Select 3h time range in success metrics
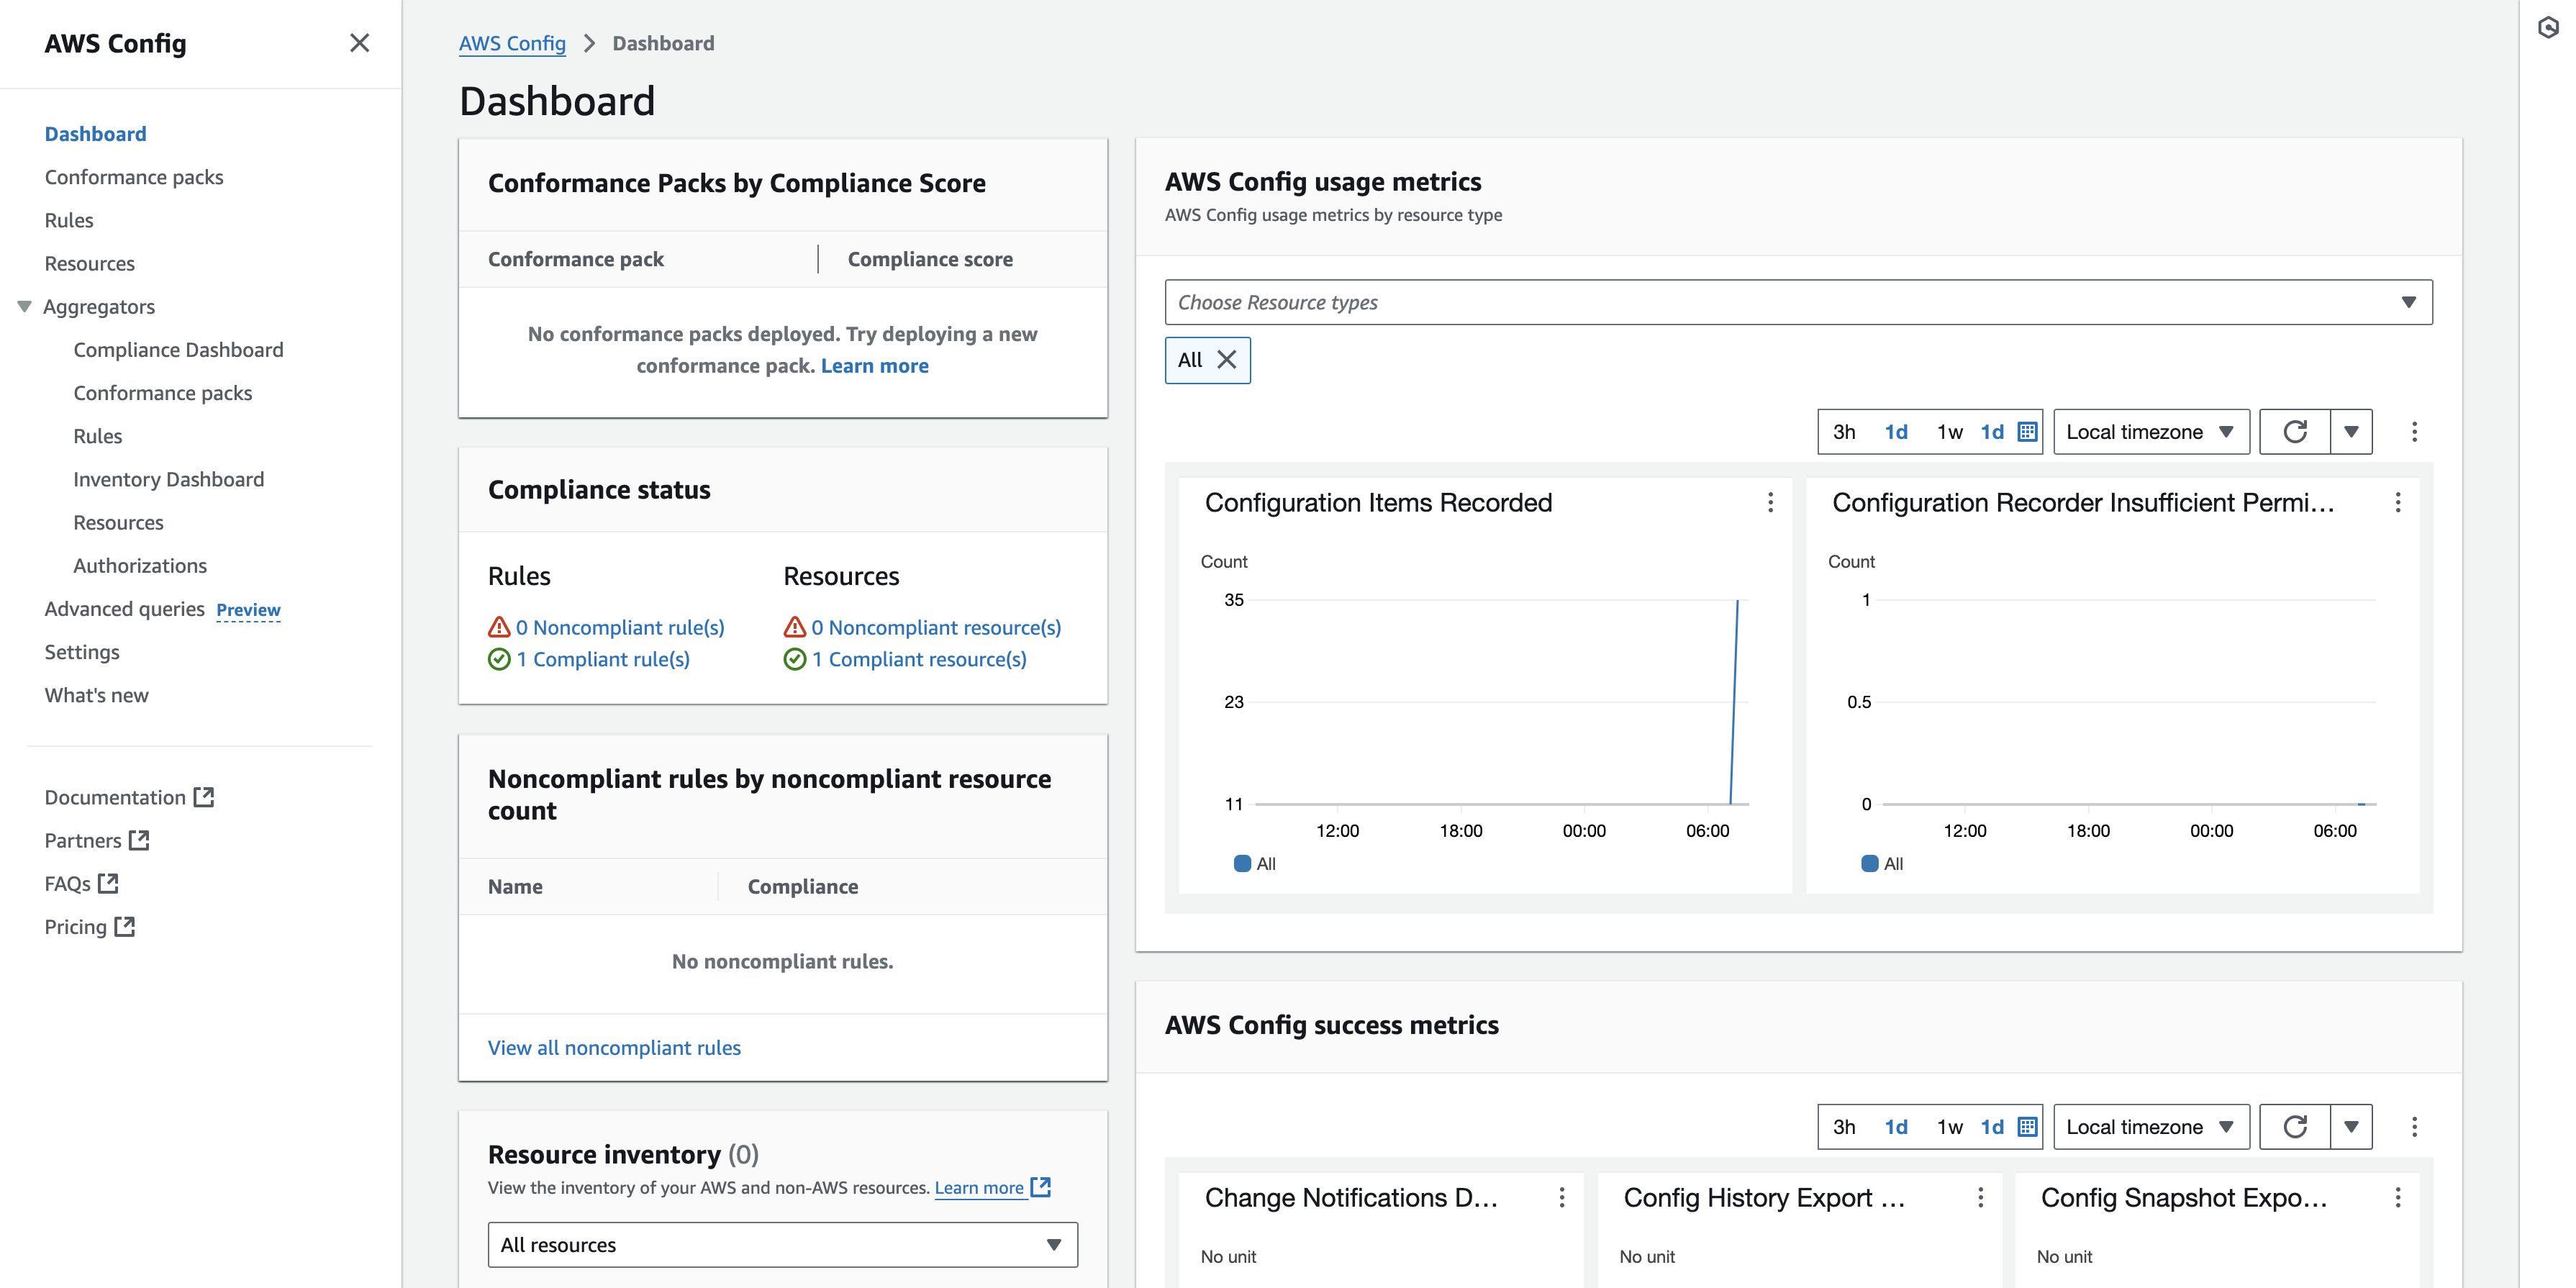2576x1288 pixels. click(x=1844, y=1127)
